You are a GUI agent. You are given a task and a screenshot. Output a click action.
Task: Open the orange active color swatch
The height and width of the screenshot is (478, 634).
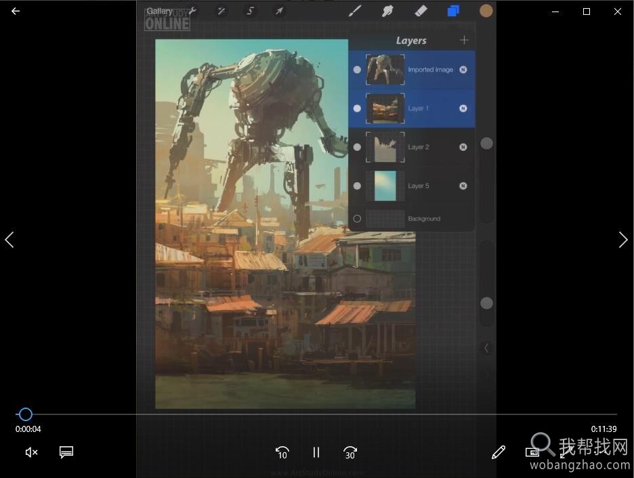pyautogui.click(x=486, y=11)
